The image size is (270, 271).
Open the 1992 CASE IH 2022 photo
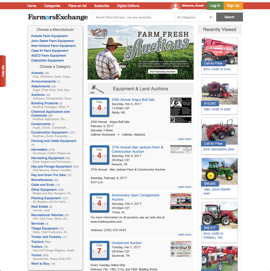220,91
